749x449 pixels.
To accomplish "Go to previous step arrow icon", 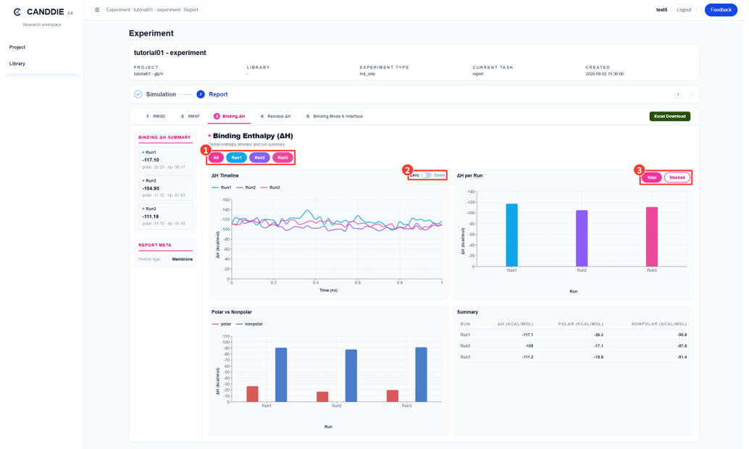I will point(678,94).
